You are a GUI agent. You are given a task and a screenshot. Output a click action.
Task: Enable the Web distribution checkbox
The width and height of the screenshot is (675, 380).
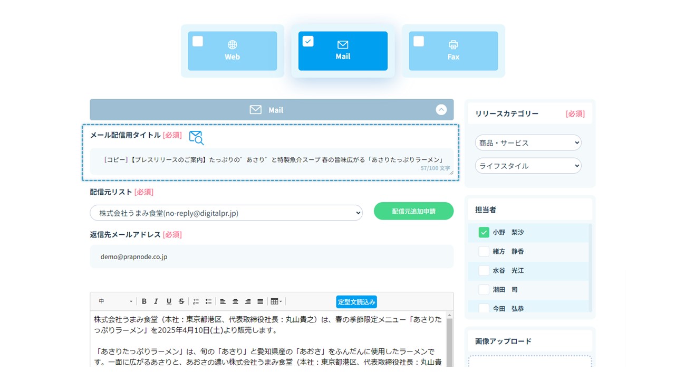click(198, 41)
